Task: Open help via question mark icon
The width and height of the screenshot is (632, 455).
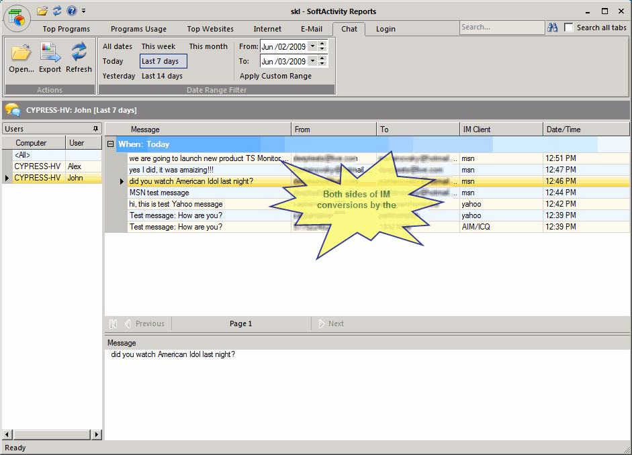Action: click(x=72, y=11)
